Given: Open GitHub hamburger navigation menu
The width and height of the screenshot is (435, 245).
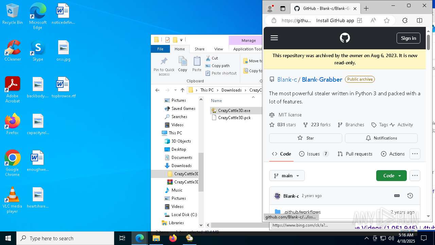Looking at the screenshot, I should tap(274, 38).
